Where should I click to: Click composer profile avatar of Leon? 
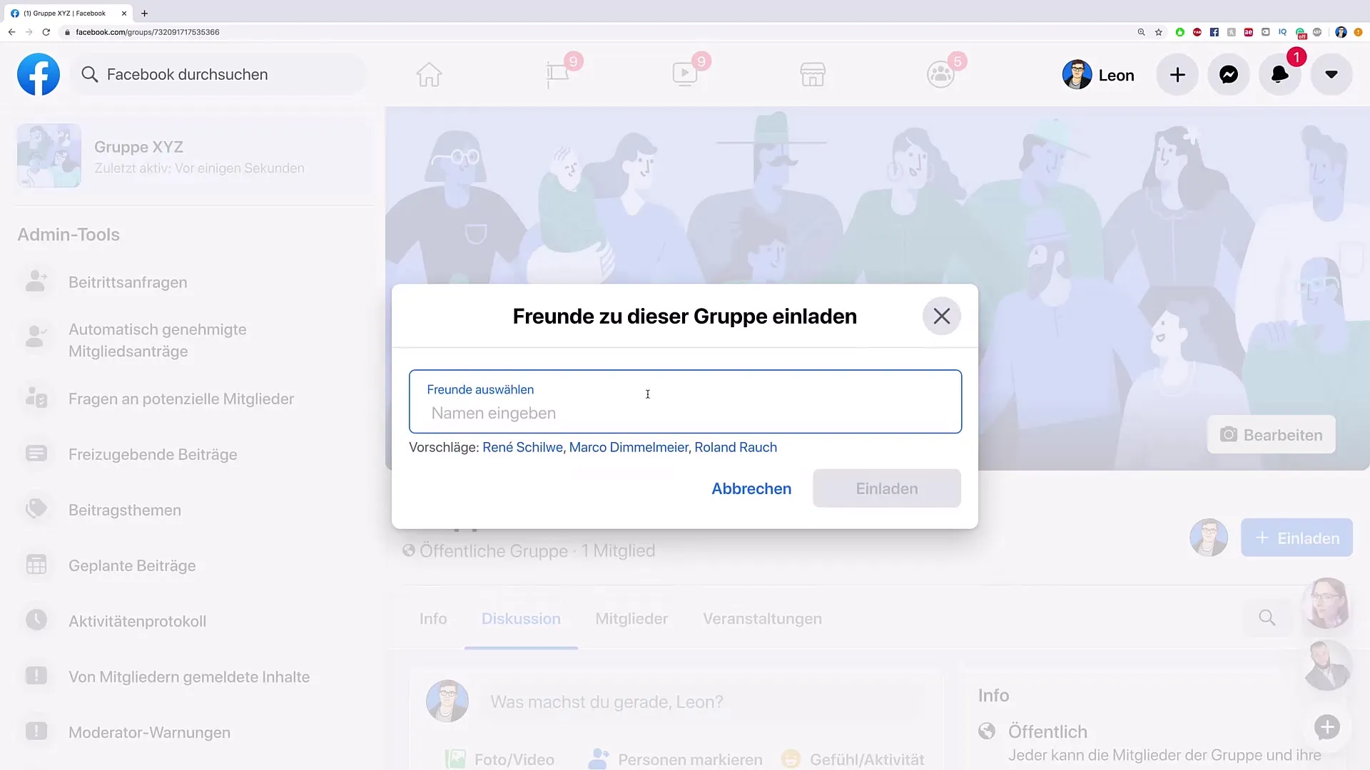pos(447,701)
